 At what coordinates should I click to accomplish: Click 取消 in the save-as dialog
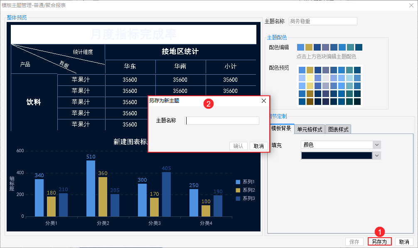(x=258, y=146)
